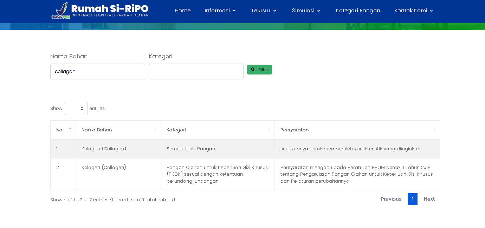Viewport: 485px width, 228px height.
Task: Focus the empty Kategori input field
Action: (x=196, y=71)
